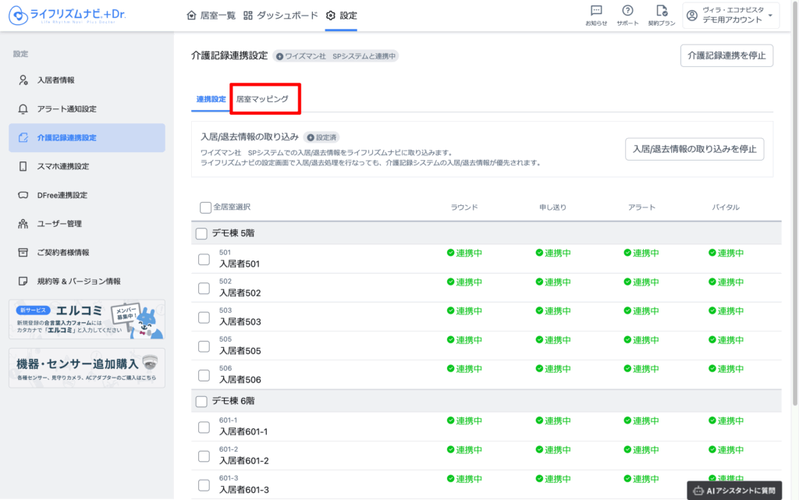
Task: Select スマホ連携設定 in the sidebar
Action: 63,166
